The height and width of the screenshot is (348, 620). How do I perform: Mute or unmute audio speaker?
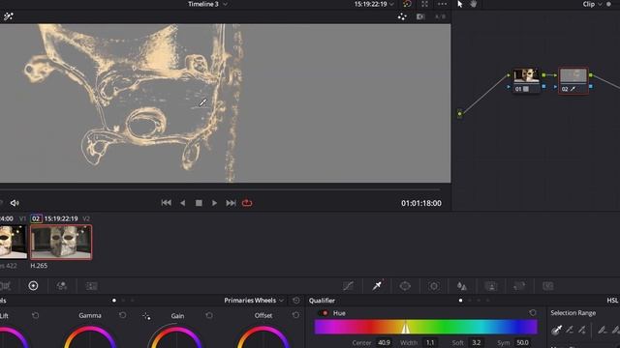(15, 203)
